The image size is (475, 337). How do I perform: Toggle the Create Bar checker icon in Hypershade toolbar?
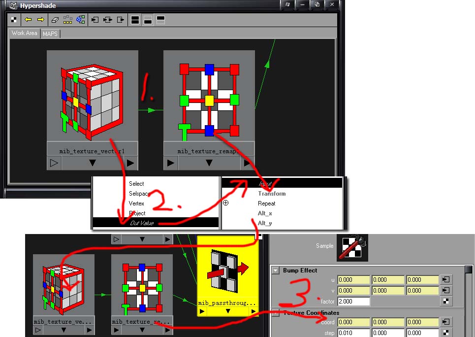(14, 20)
